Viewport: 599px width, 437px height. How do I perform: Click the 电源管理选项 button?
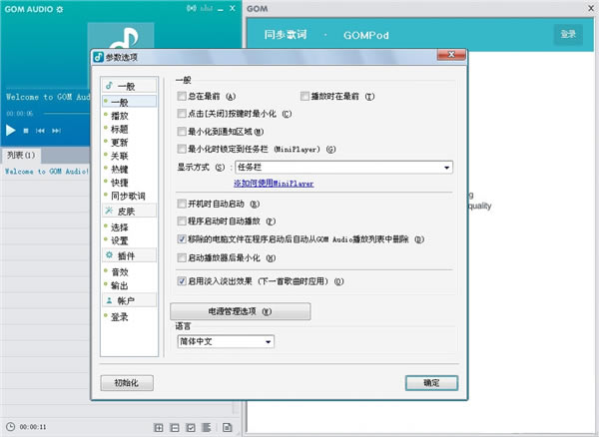(241, 311)
